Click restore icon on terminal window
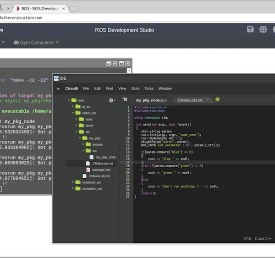Image resolution: width=275 pixels, height=258 pixels. pos(109,63)
